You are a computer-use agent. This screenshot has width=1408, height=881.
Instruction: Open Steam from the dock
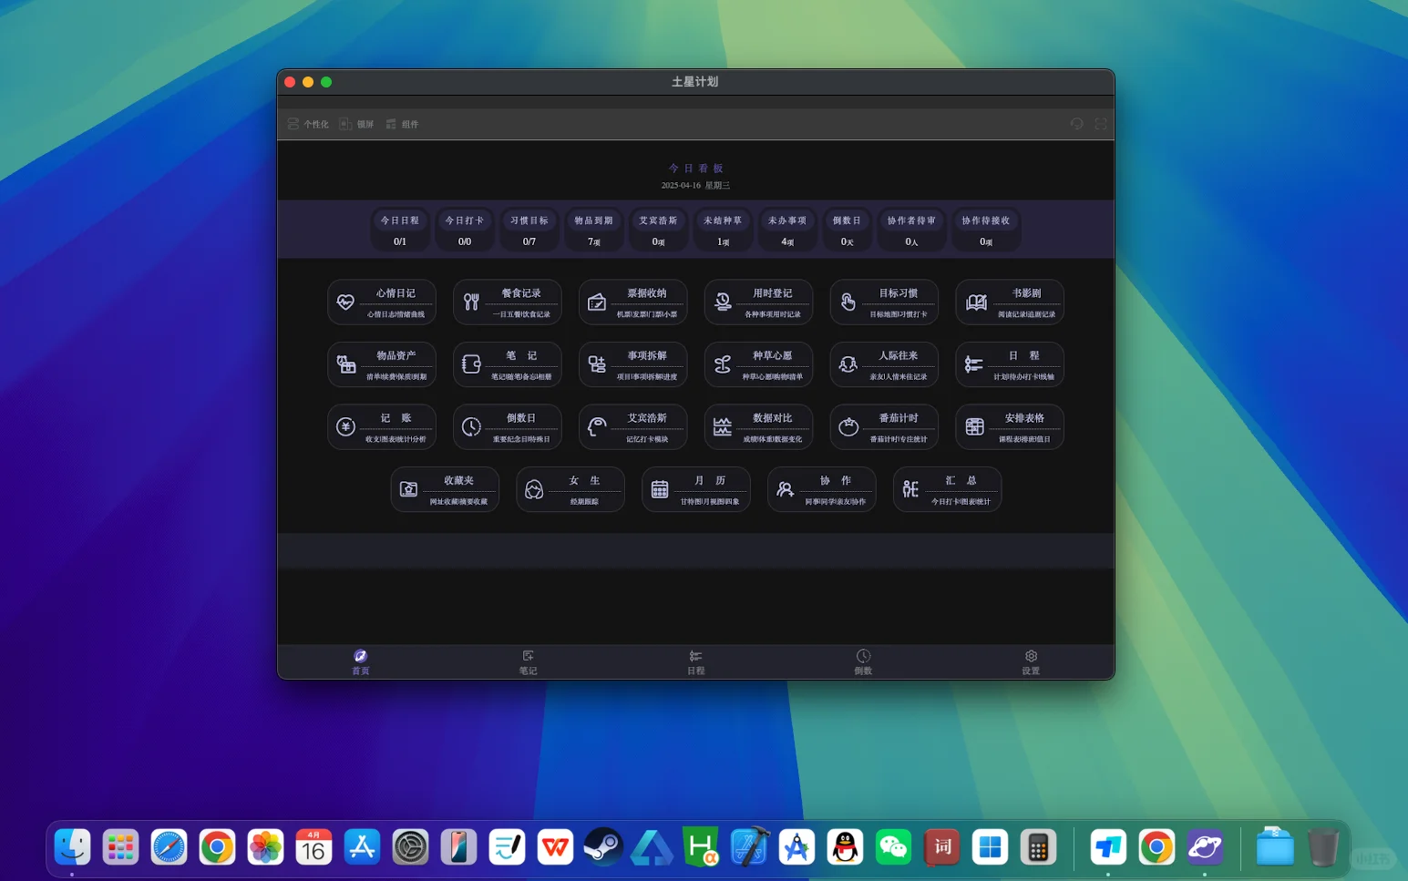tap(603, 847)
